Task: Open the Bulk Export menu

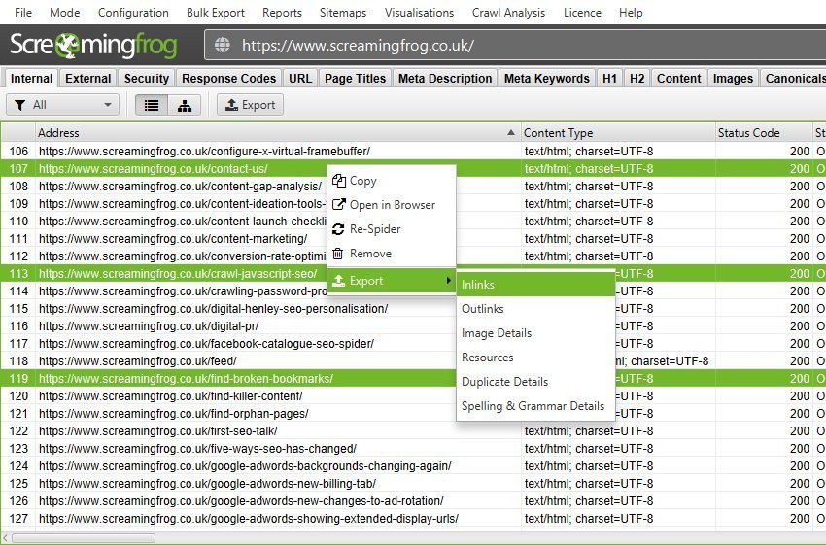Action: click(x=215, y=13)
